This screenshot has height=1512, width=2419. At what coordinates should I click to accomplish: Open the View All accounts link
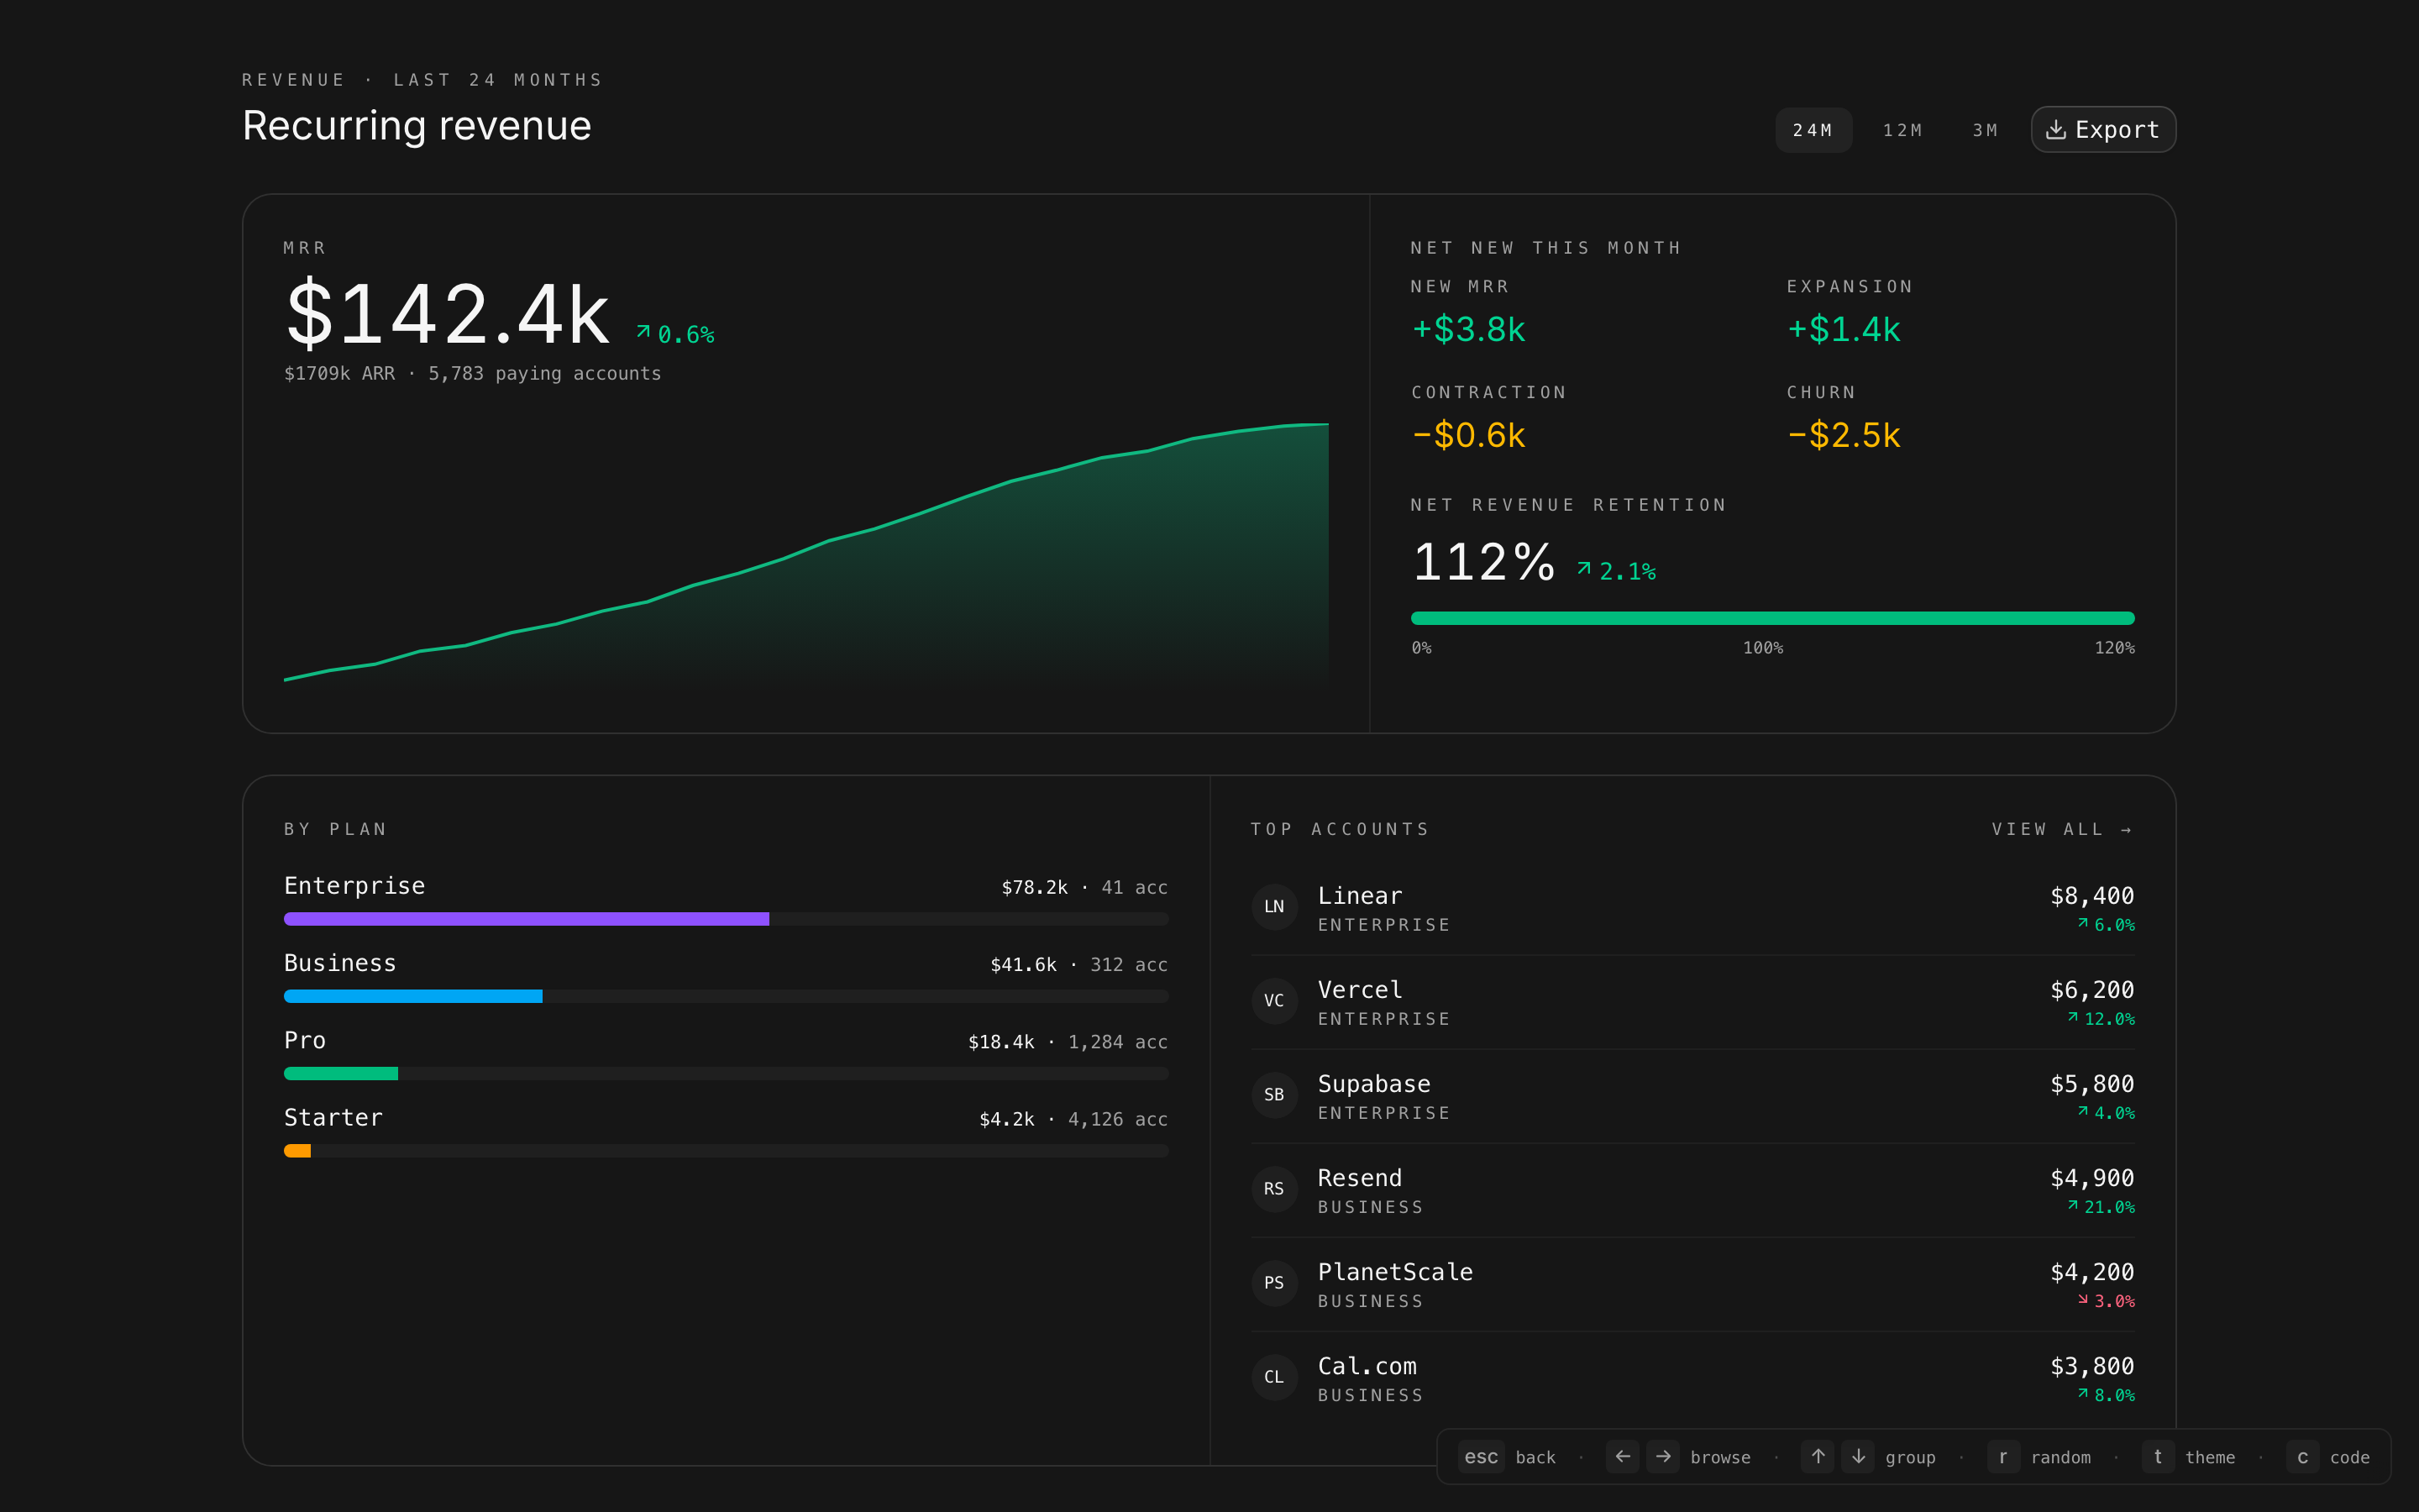[2062, 829]
